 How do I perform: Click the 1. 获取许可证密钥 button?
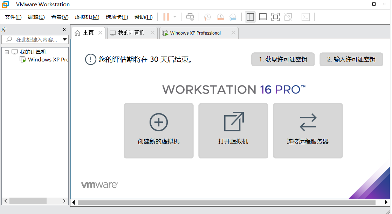tap(283, 59)
